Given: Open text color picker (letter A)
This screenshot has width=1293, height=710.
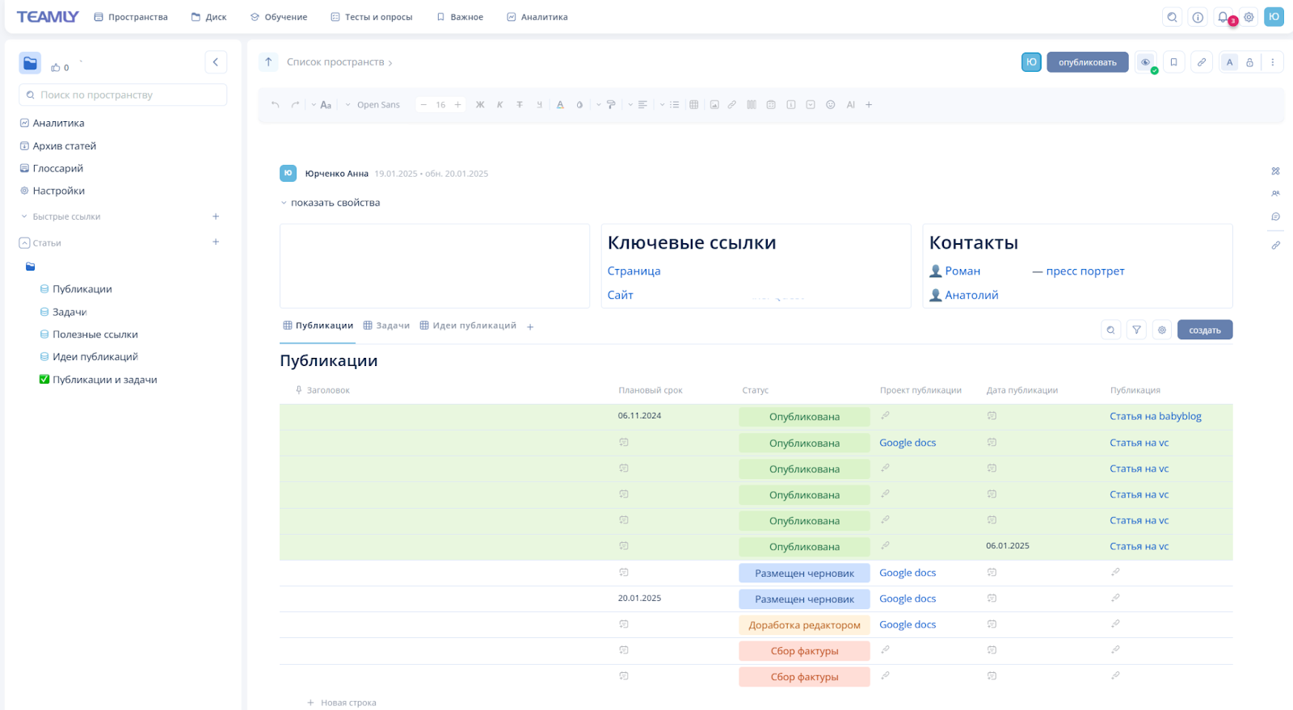Looking at the screenshot, I should (560, 105).
